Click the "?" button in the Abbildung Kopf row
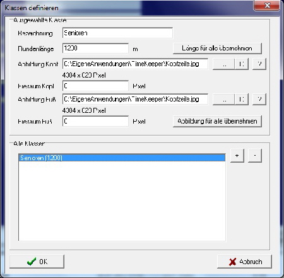Screen dimensions: 284x278 click(259, 64)
